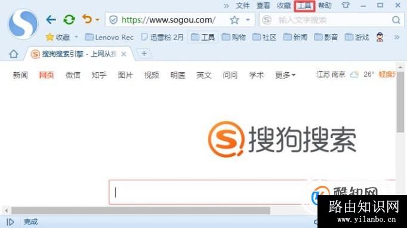
Task: Open the 学术 search link
Action: 256,75
